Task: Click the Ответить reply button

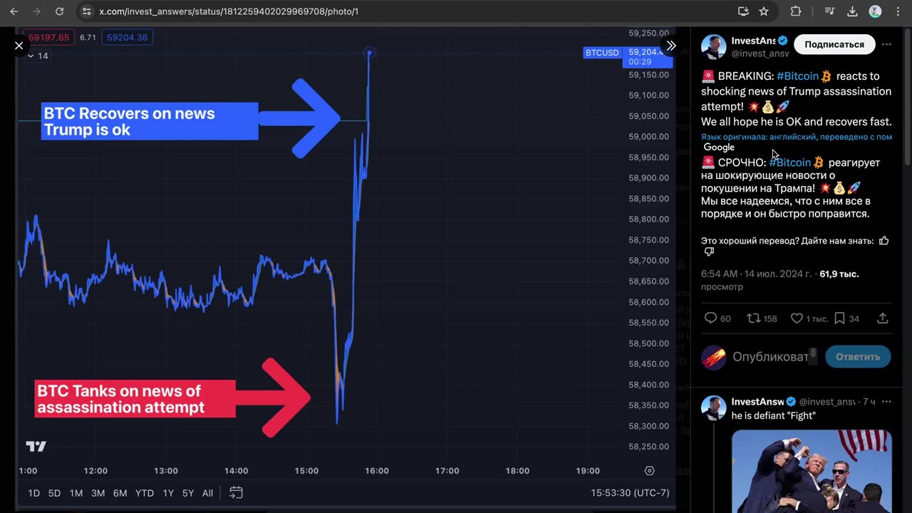Action: [x=858, y=357]
